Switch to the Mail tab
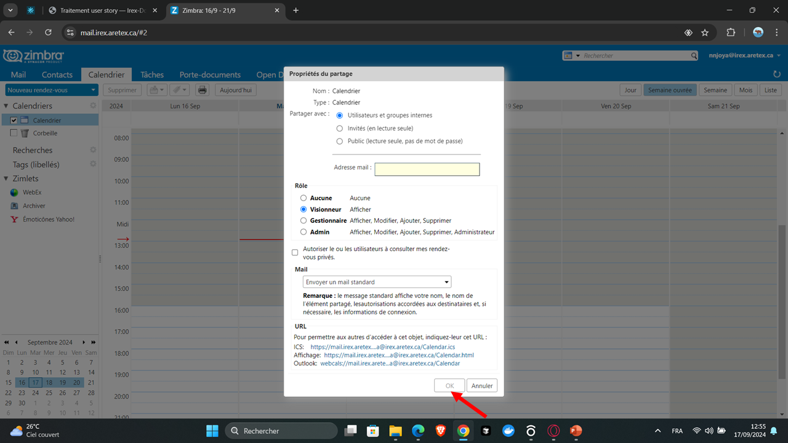 click(18, 74)
